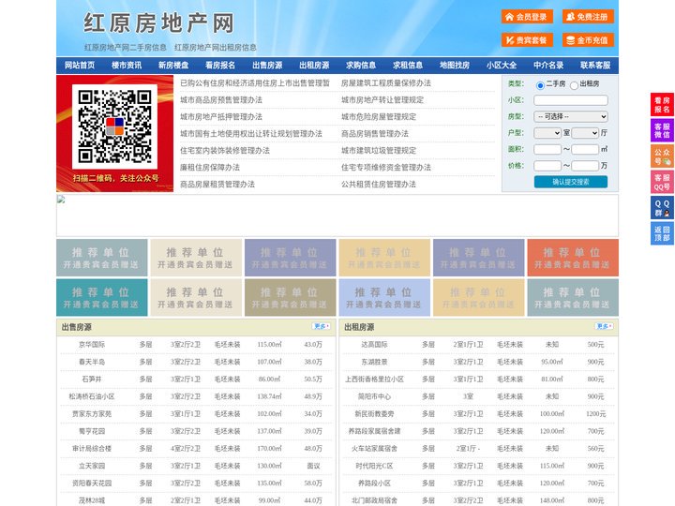Click the QR code image
The height and width of the screenshot is (506, 675).
click(114, 126)
